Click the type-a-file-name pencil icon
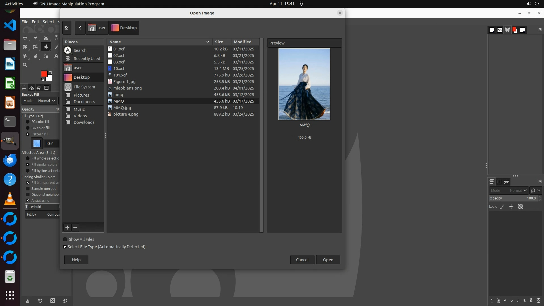 click(67, 28)
